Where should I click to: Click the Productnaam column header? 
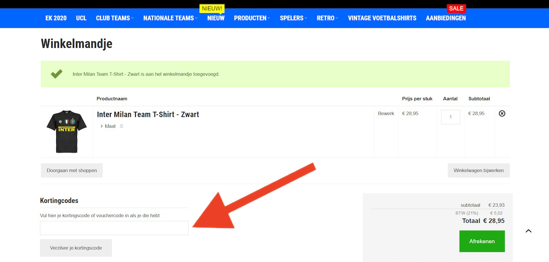(x=112, y=99)
